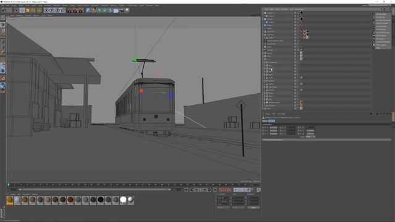This screenshot has height=222, width=395.
Task: Open the purple deformer icon
Action: tap(110, 10)
